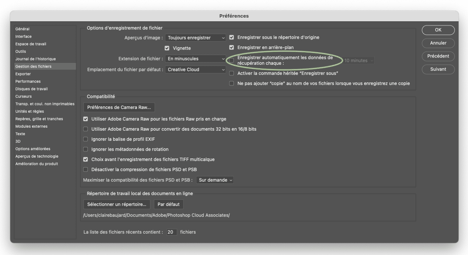Select Performances in the preferences sidebar
The width and height of the screenshot is (468, 255).
[28, 81]
